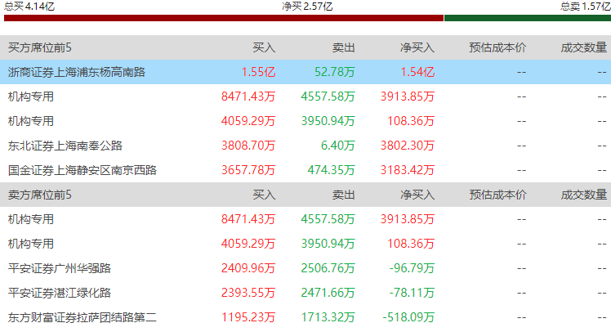
Task: Select the 东北证券上海南奉公路 seat
Action: click(x=65, y=146)
